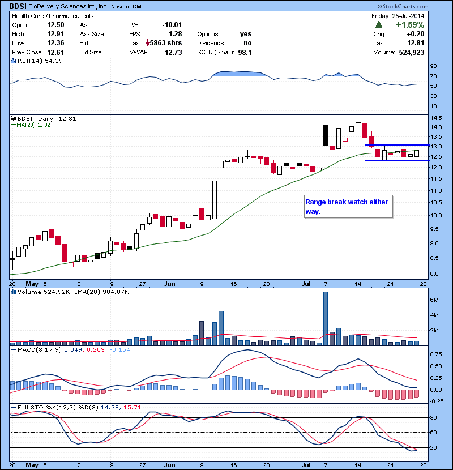The image size is (453, 470).
Task: Click the Nasdaq CM exchange label
Action: [126, 7]
